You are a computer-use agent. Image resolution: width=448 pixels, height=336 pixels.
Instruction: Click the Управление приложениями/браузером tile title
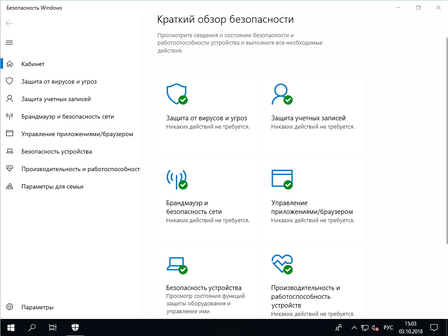coord(312,207)
